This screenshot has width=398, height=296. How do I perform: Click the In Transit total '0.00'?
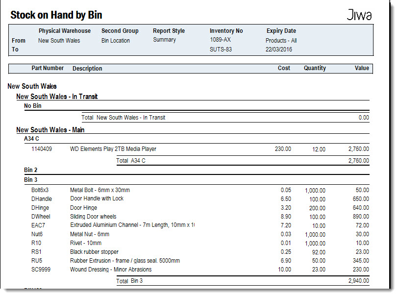(x=364, y=118)
